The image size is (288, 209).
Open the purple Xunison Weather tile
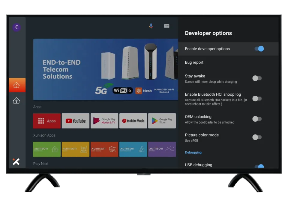pyautogui.click(x=162, y=149)
